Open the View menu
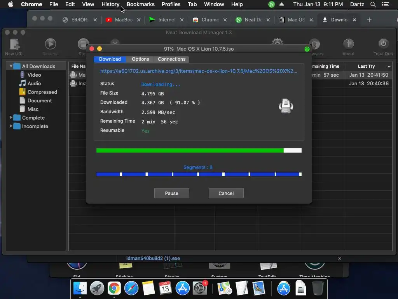 point(88,4)
